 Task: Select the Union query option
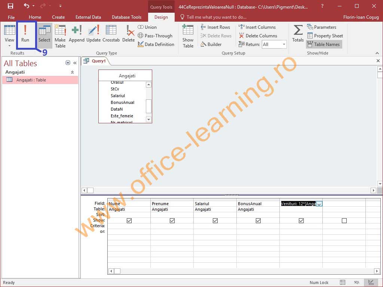(147, 27)
